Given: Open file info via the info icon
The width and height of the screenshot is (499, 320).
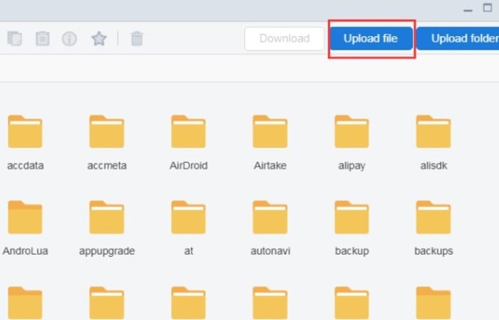Looking at the screenshot, I should (x=69, y=38).
